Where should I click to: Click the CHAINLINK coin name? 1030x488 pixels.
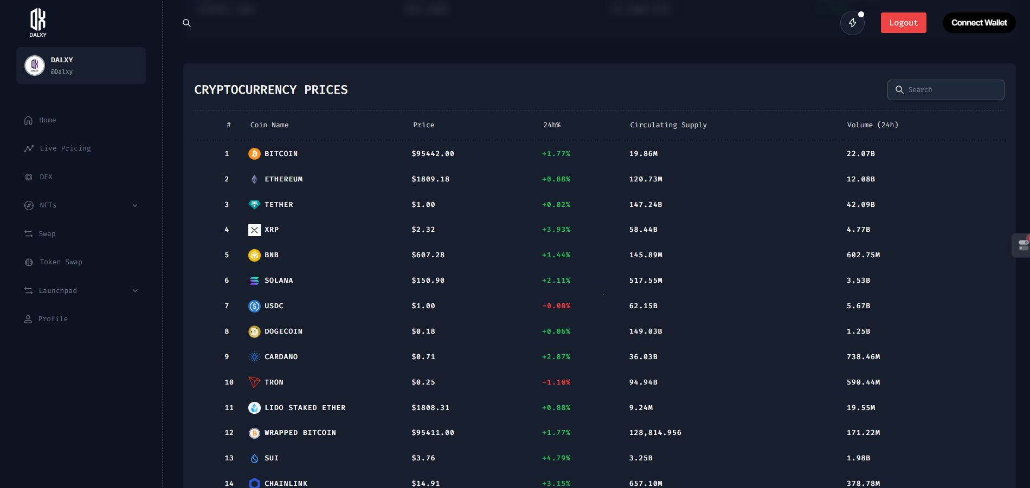pyautogui.click(x=286, y=484)
